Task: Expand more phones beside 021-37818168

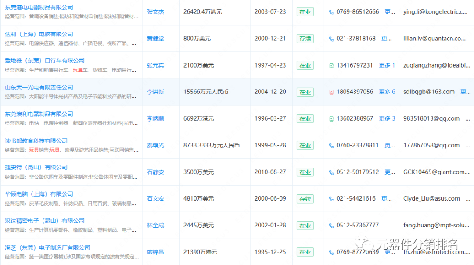Action: click(386, 39)
